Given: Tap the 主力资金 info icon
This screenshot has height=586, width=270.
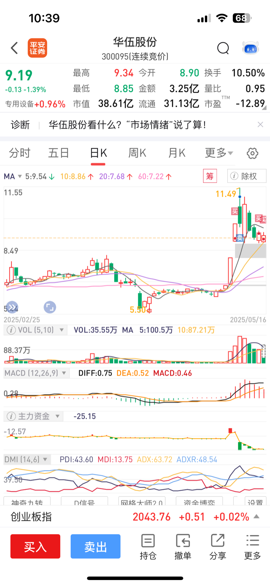Looking at the screenshot, I should tap(11, 416).
